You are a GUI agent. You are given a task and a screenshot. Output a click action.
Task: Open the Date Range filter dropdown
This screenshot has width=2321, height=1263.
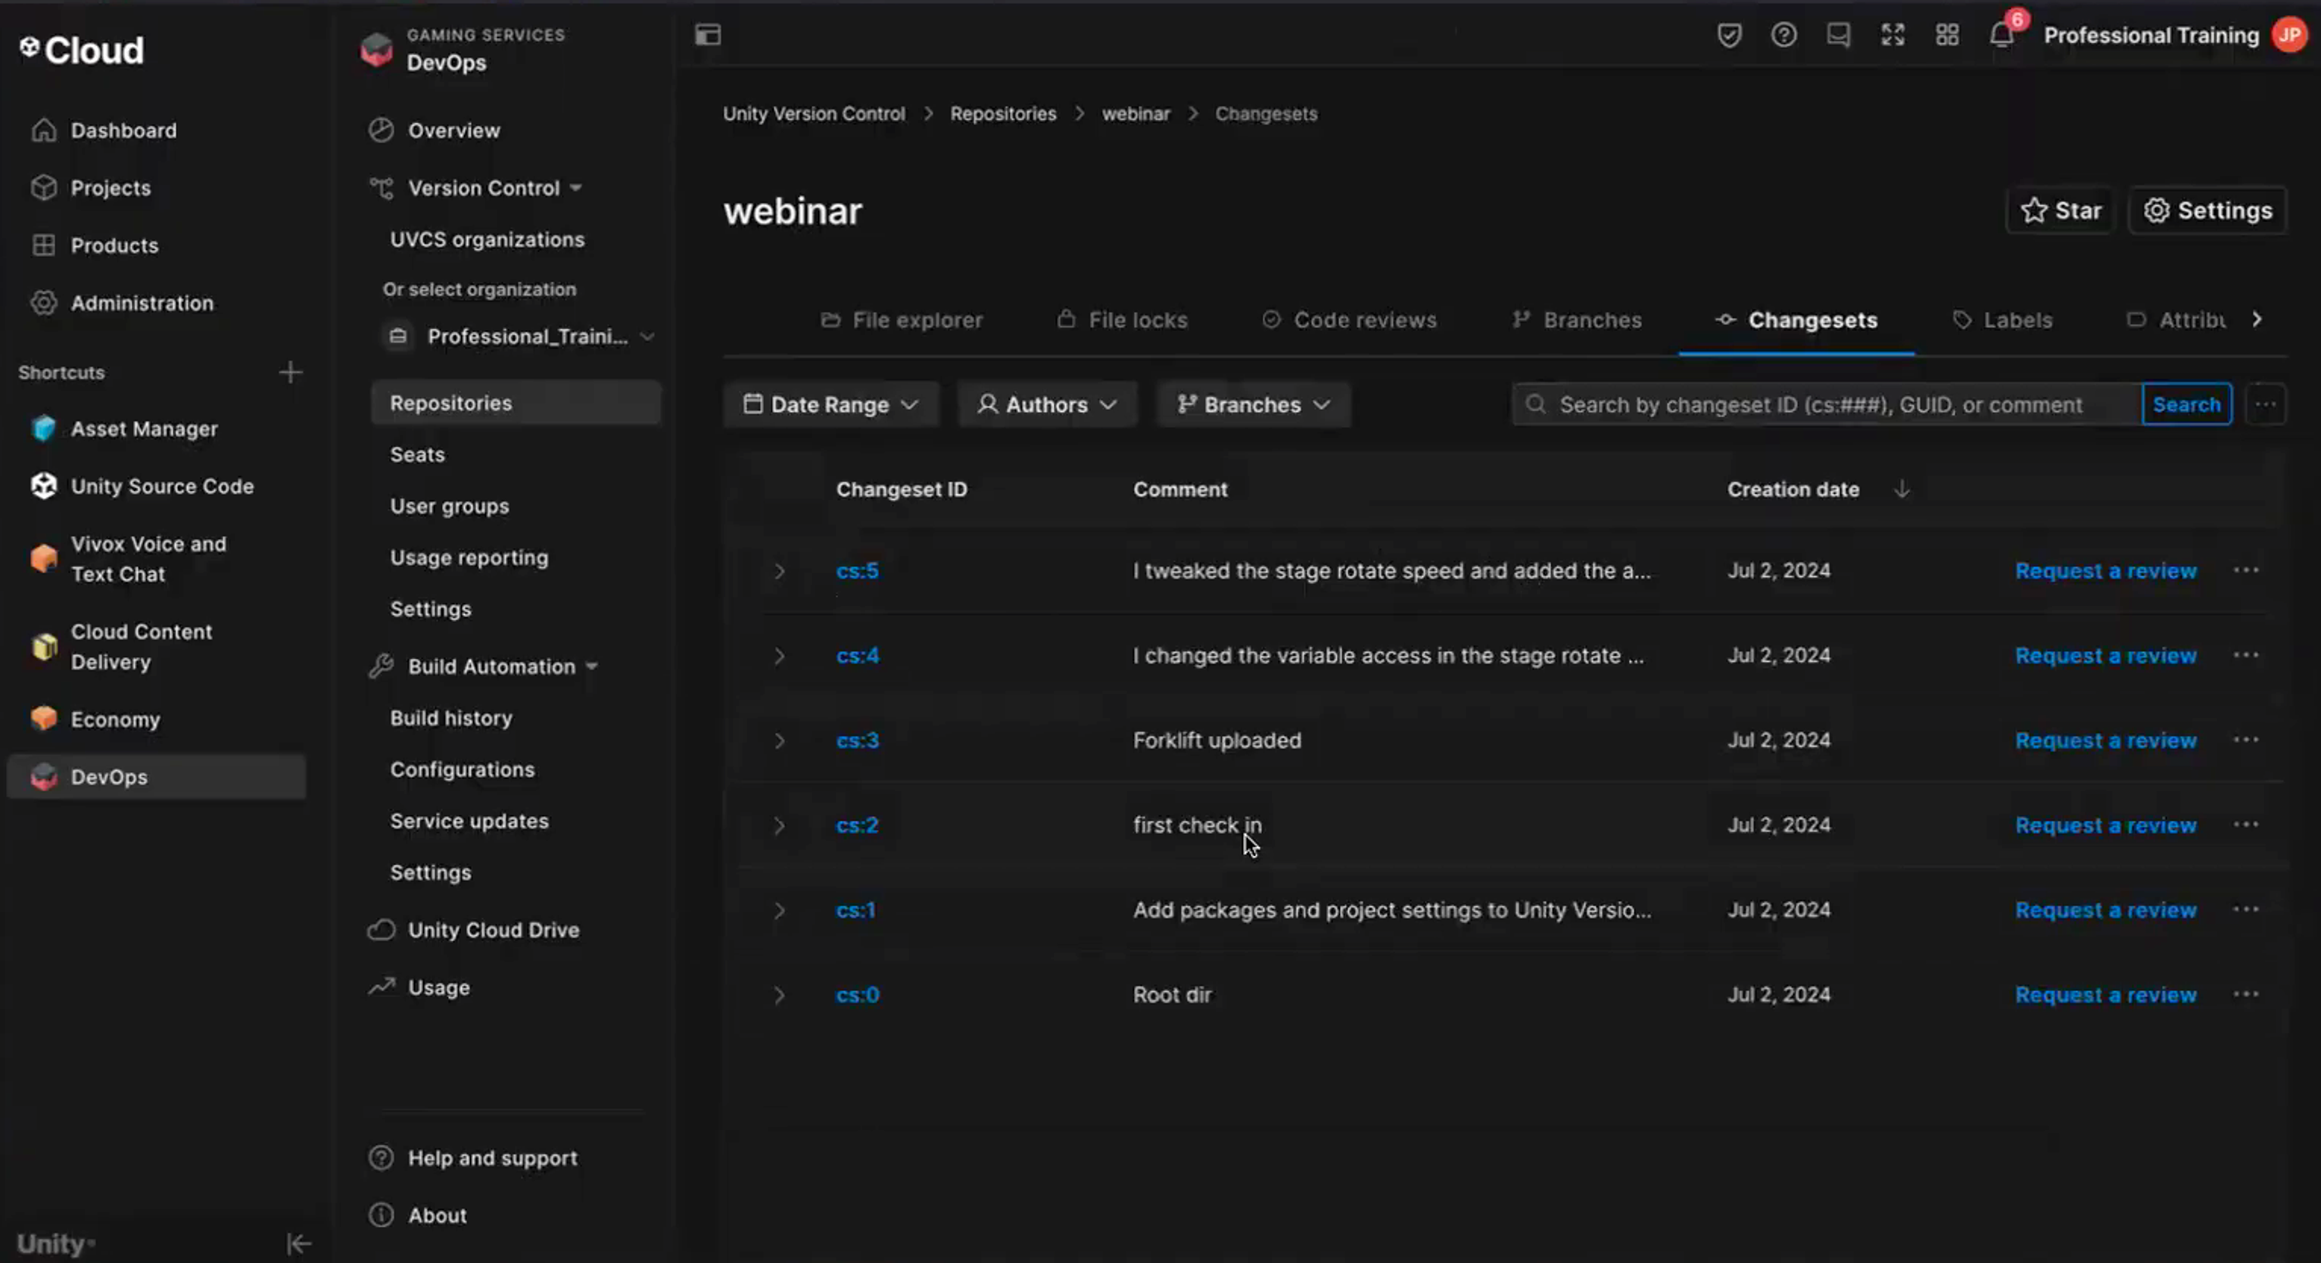click(830, 405)
